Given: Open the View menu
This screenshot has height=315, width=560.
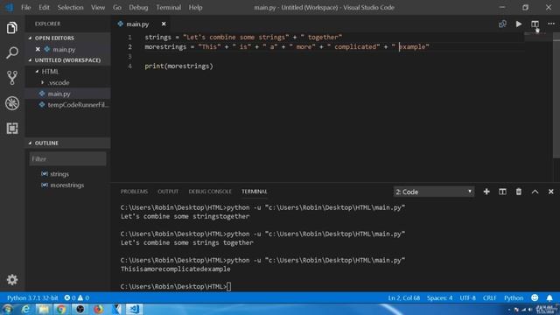Looking at the screenshot, I should [97, 8].
